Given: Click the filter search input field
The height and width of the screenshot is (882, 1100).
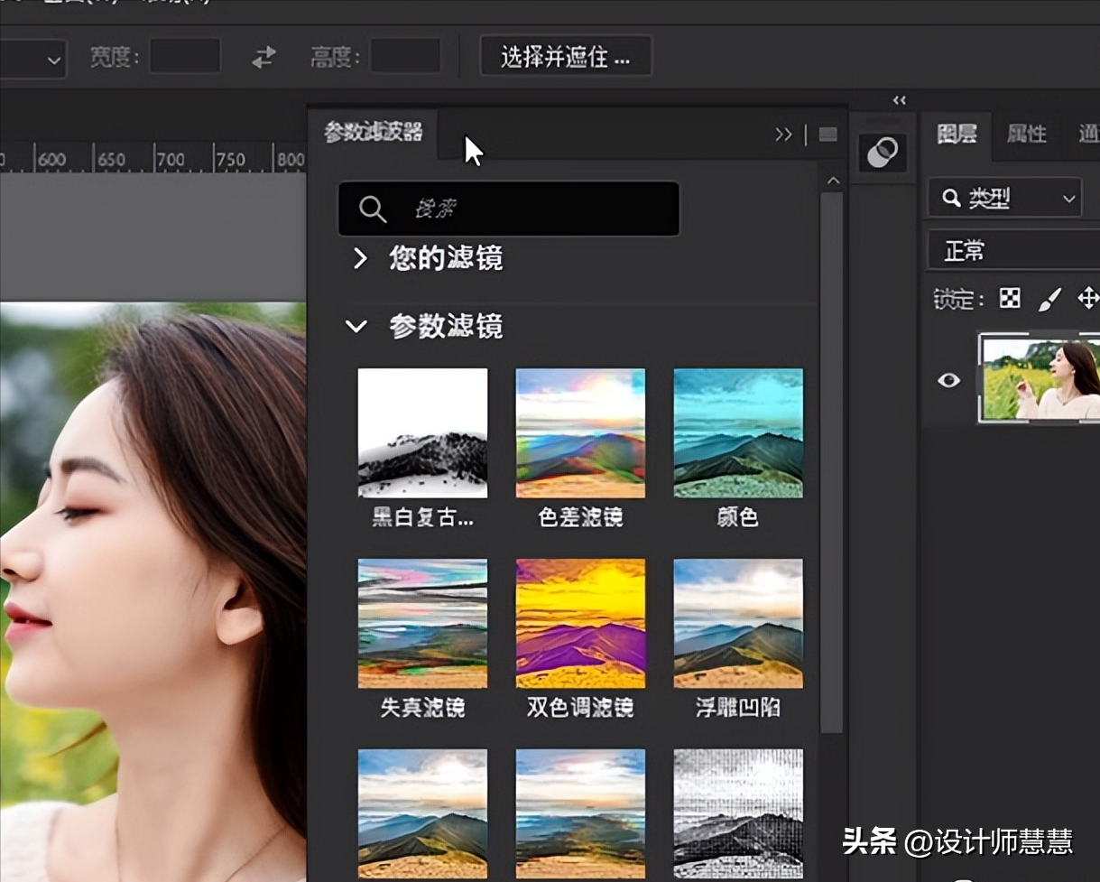Looking at the screenshot, I should click(508, 209).
